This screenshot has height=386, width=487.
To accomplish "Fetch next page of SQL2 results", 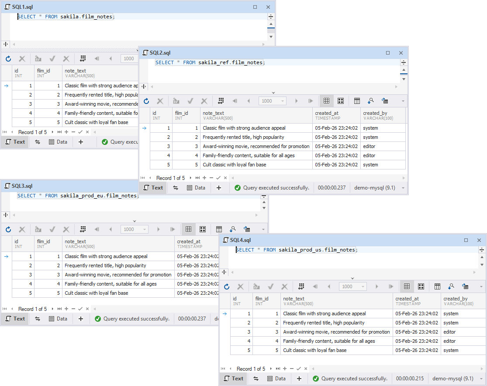I will pos(296,100).
